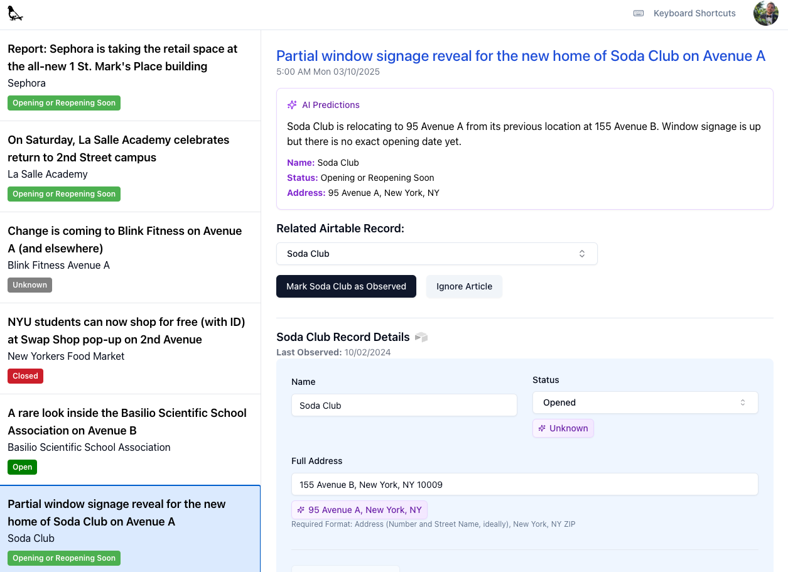Click the Ignore Article button
The width and height of the screenshot is (788, 572).
click(x=465, y=286)
